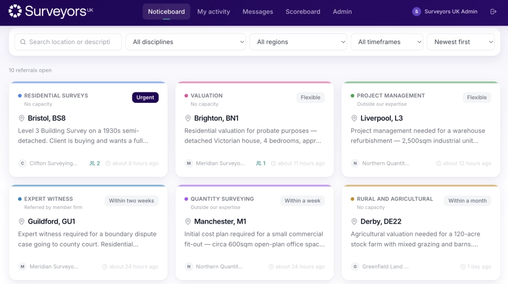Click location pin beside Brighton, BN1
Screen dimensions: 508x284
click(188, 118)
